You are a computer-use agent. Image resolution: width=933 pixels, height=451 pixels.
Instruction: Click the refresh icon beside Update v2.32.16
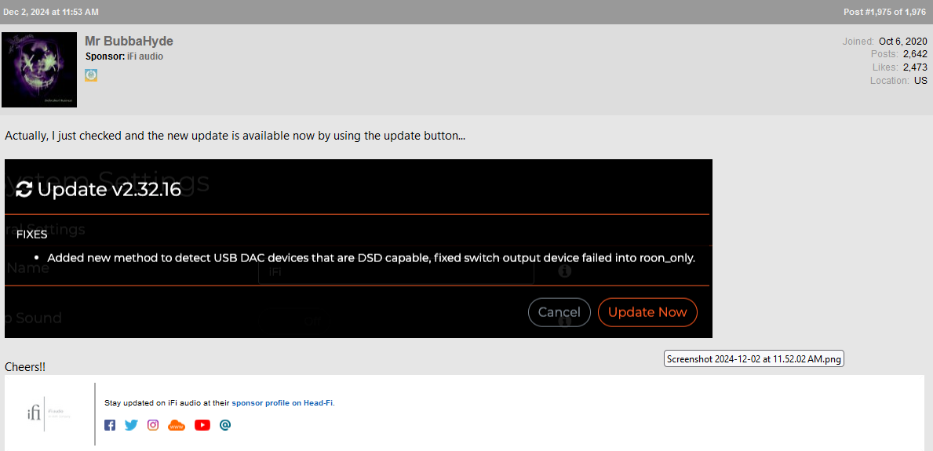pos(24,189)
